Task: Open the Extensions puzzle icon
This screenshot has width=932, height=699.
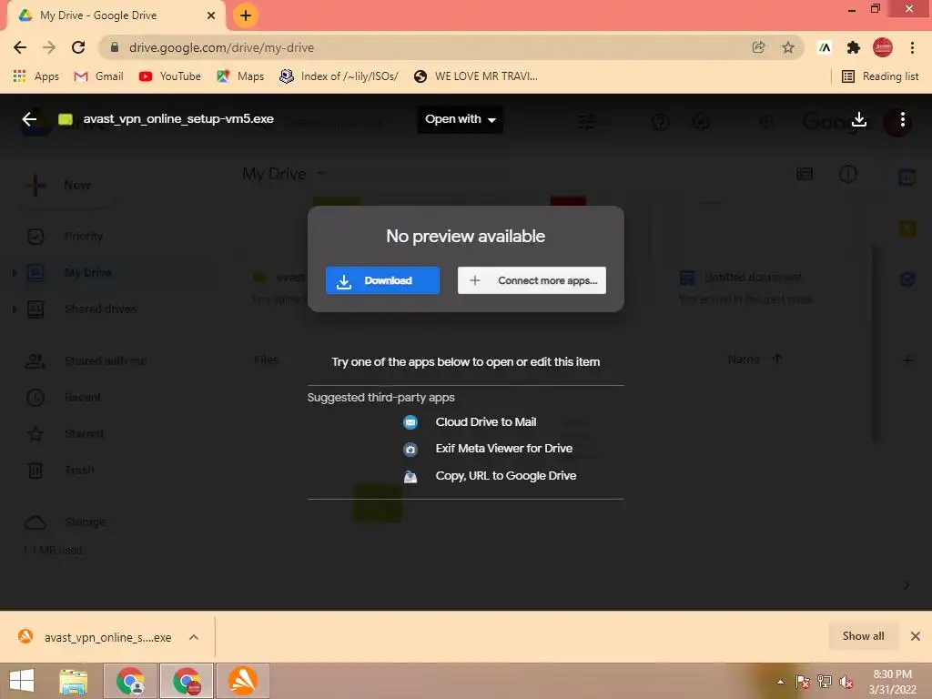Action: click(854, 47)
